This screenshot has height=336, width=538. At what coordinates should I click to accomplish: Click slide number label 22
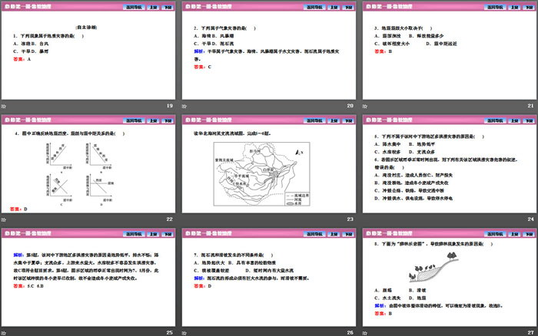point(170,219)
